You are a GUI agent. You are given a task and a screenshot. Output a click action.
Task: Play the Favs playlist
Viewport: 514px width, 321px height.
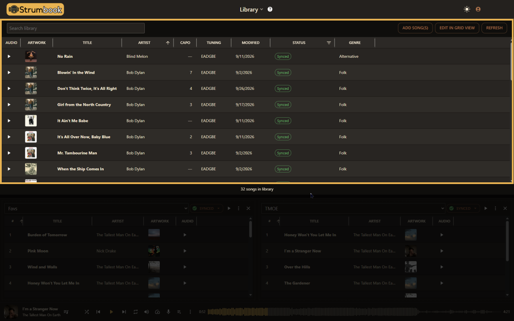229,208
